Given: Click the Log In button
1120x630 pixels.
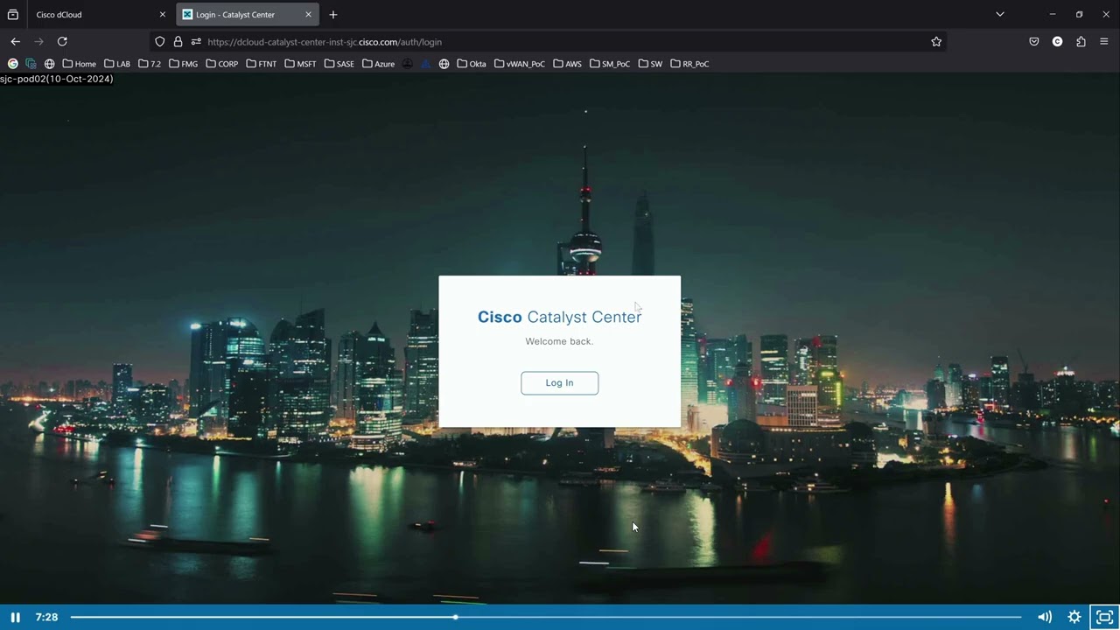Looking at the screenshot, I should pyautogui.click(x=559, y=382).
